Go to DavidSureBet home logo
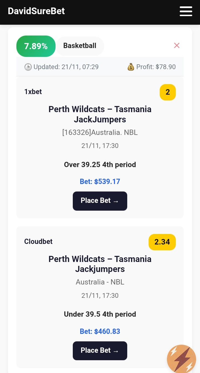The width and height of the screenshot is (200, 373). (x=36, y=11)
